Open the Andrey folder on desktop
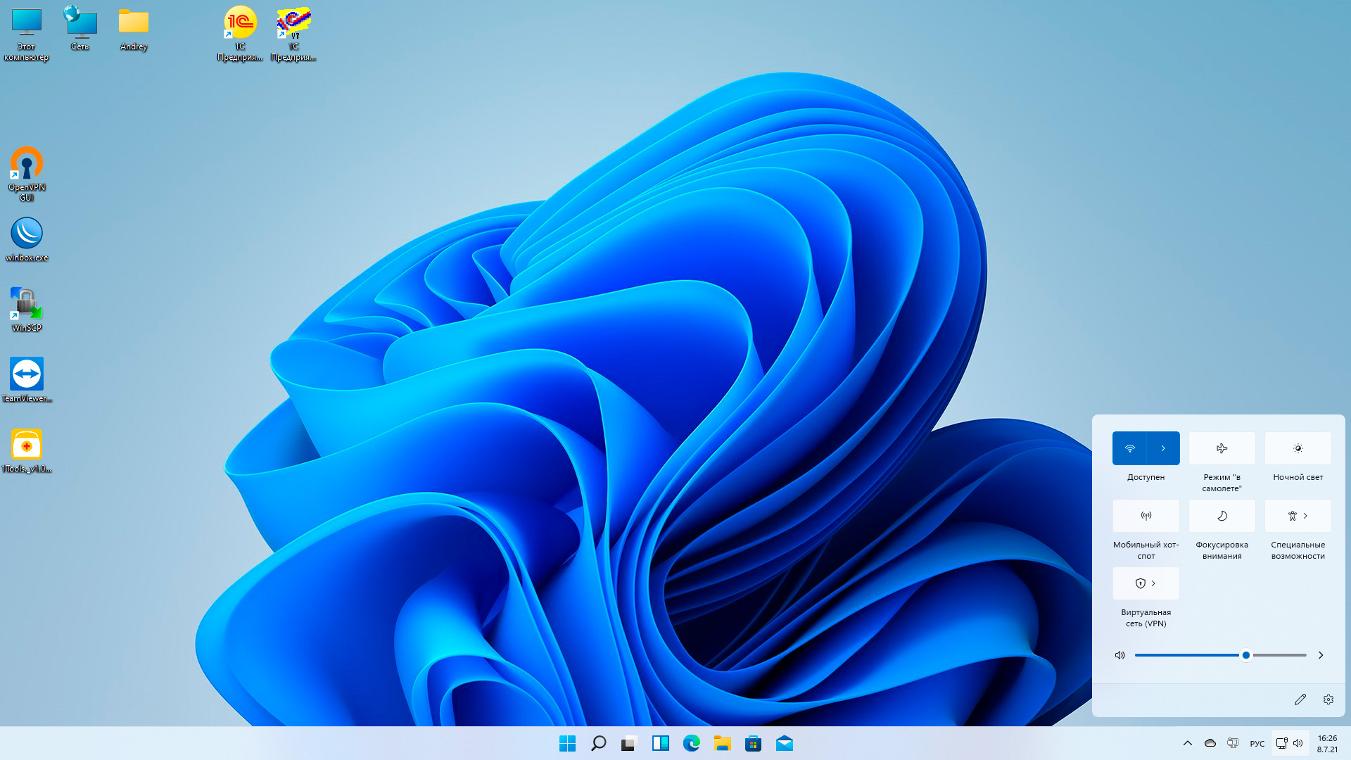This screenshot has height=760, width=1351. click(x=133, y=24)
